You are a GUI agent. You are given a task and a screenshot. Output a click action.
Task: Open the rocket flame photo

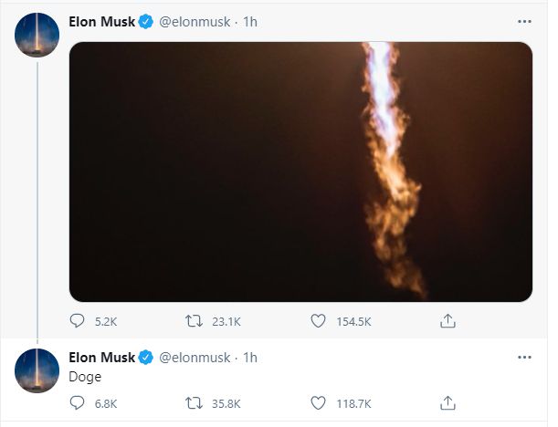point(300,172)
